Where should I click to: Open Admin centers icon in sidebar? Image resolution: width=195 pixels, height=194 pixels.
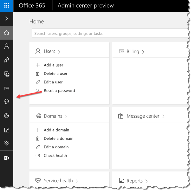pyautogui.click(x=6, y=158)
